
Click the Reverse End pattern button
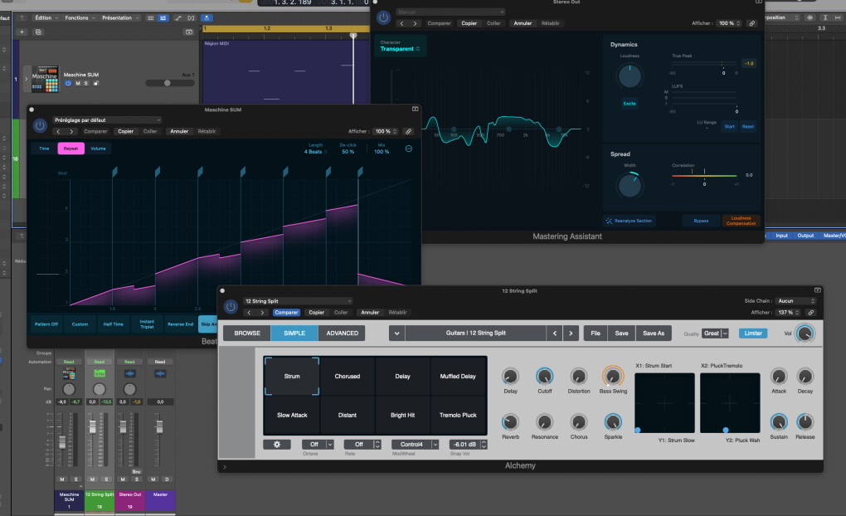[x=180, y=324]
